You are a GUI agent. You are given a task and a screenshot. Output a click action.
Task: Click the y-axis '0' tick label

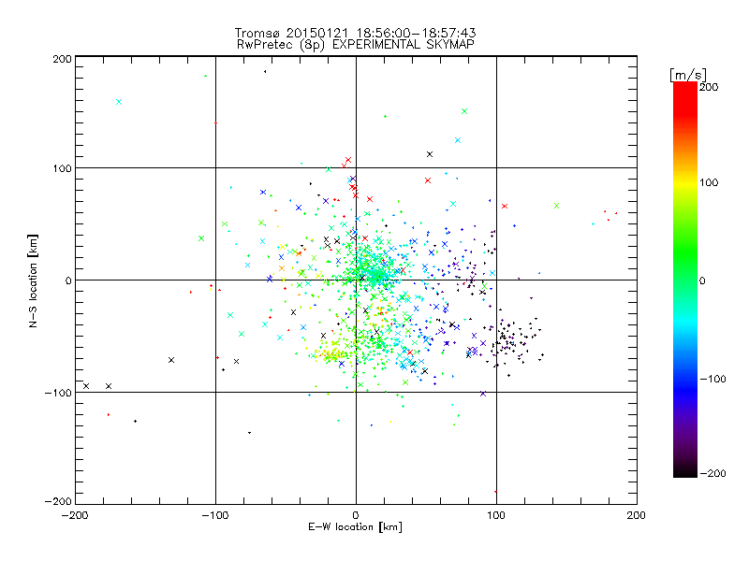68,280
